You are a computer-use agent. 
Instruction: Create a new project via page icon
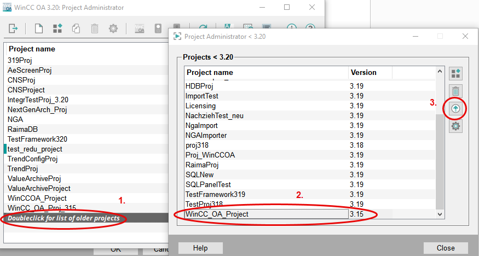tap(38, 28)
